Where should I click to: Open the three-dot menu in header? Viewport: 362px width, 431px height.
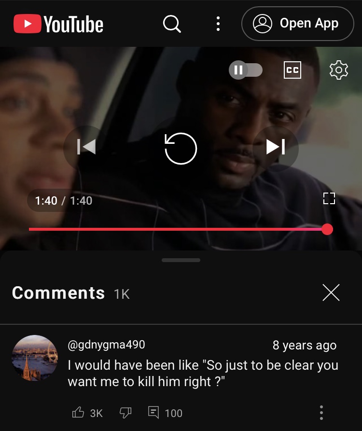pos(218,24)
